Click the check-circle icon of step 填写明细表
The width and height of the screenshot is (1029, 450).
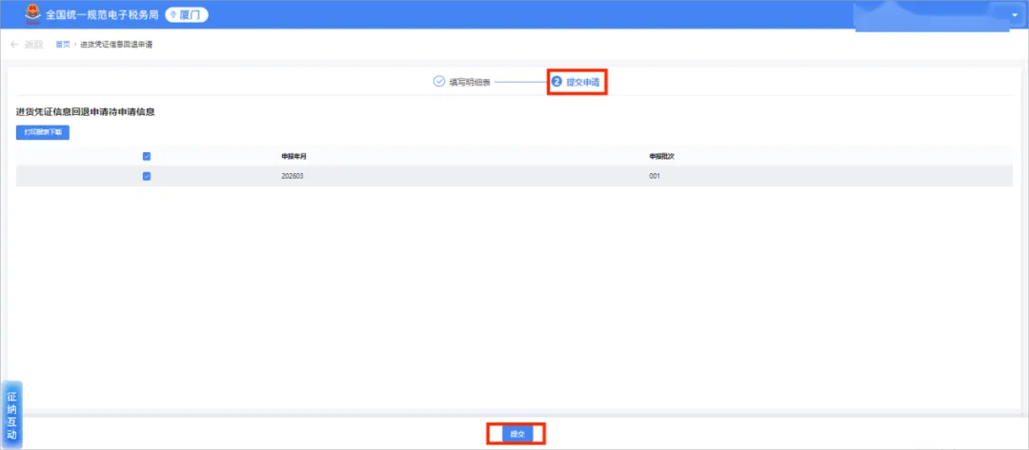[439, 82]
